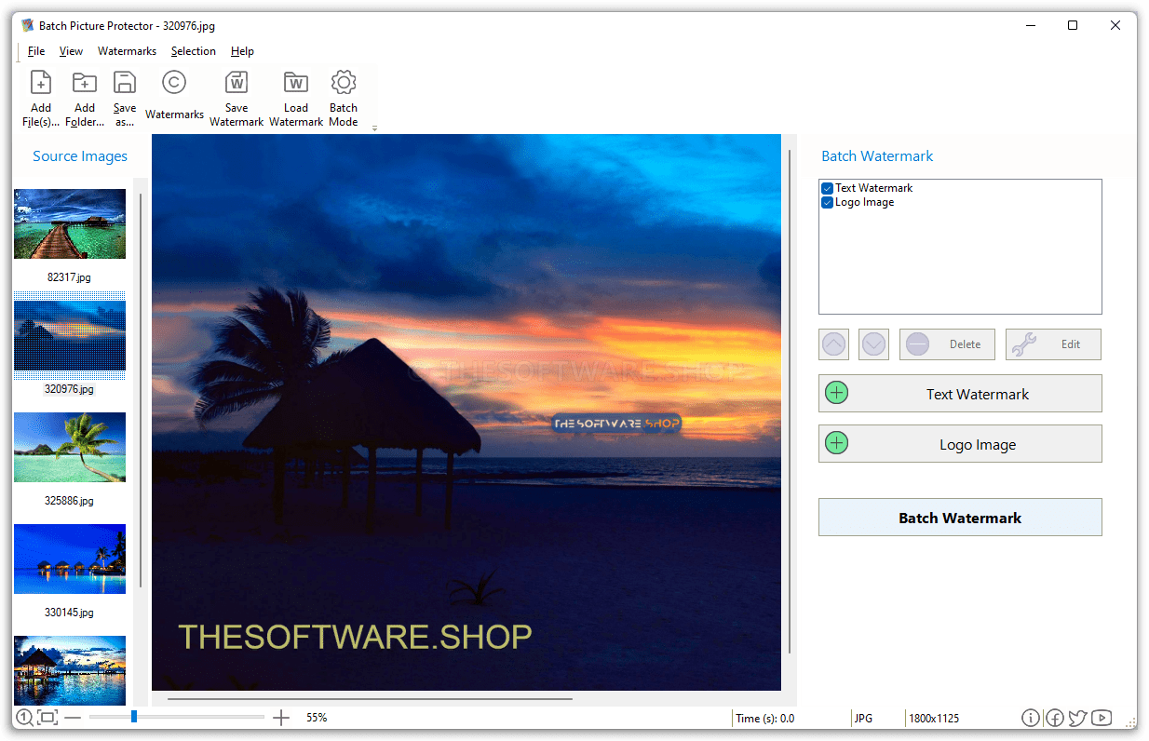Image resolution: width=1149 pixels, height=741 pixels.
Task: Click the Batch Watermark panel heading
Action: pos(877,156)
